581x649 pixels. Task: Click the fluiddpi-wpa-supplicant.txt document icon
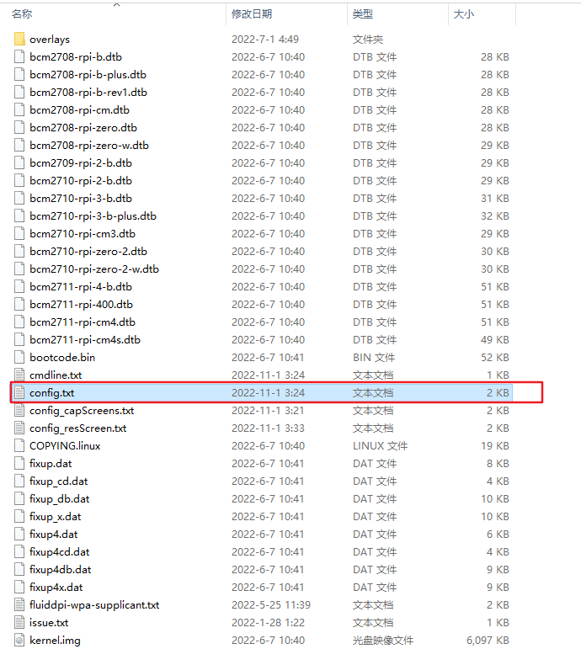point(19,604)
